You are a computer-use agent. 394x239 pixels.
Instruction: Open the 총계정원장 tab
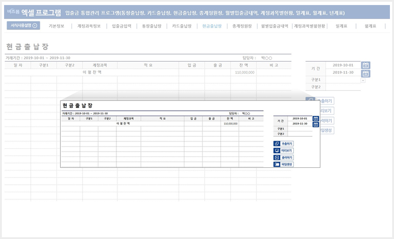(x=242, y=26)
